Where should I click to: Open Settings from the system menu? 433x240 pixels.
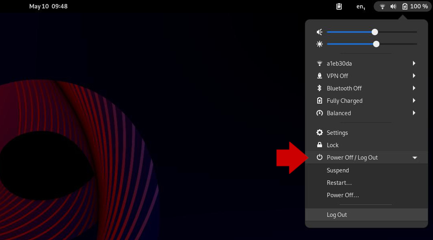pyautogui.click(x=337, y=132)
